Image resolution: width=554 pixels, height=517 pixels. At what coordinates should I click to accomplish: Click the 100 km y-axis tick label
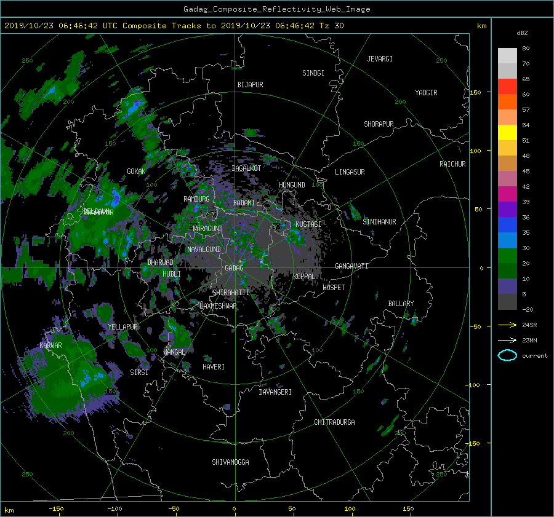pyautogui.click(x=475, y=151)
